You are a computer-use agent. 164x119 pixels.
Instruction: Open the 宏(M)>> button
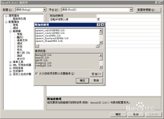tap(96, 74)
